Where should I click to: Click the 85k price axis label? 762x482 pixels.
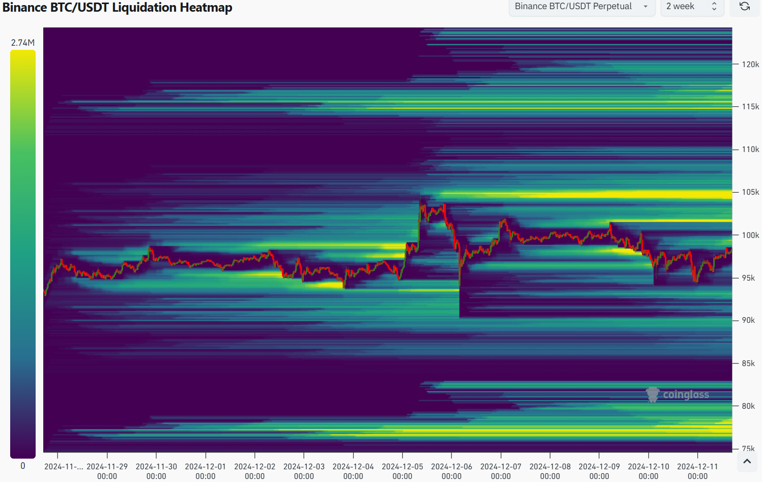(748, 364)
